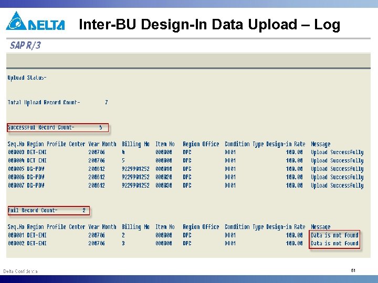The height and width of the screenshot is (283, 378).
Task: Click condition type D101 in row 000001
Action: click(230, 235)
